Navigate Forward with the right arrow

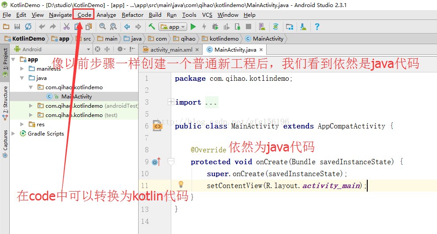138,27
